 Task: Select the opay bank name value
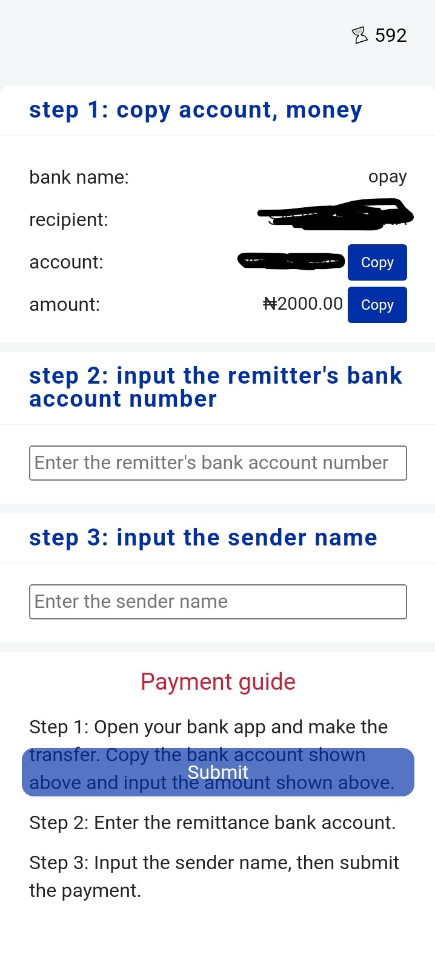point(387,177)
